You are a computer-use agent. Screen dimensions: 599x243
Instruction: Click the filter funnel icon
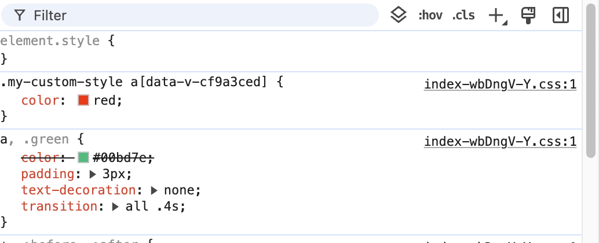[19, 16]
